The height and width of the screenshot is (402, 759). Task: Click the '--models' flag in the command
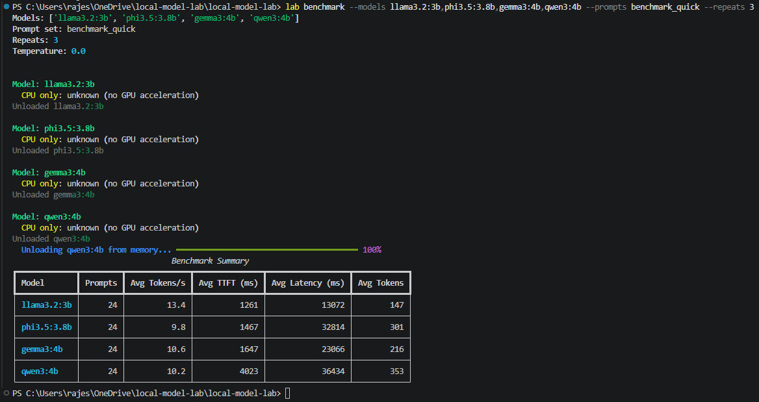tap(368, 6)
